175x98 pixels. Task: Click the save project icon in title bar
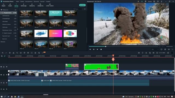(154, 2)
